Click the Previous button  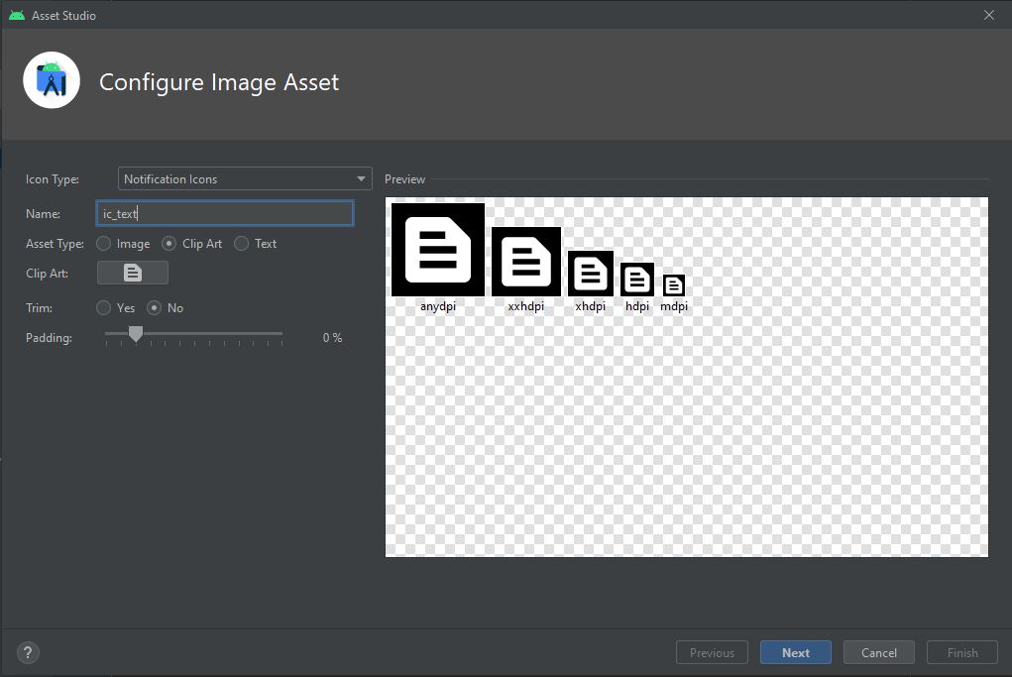712,652
